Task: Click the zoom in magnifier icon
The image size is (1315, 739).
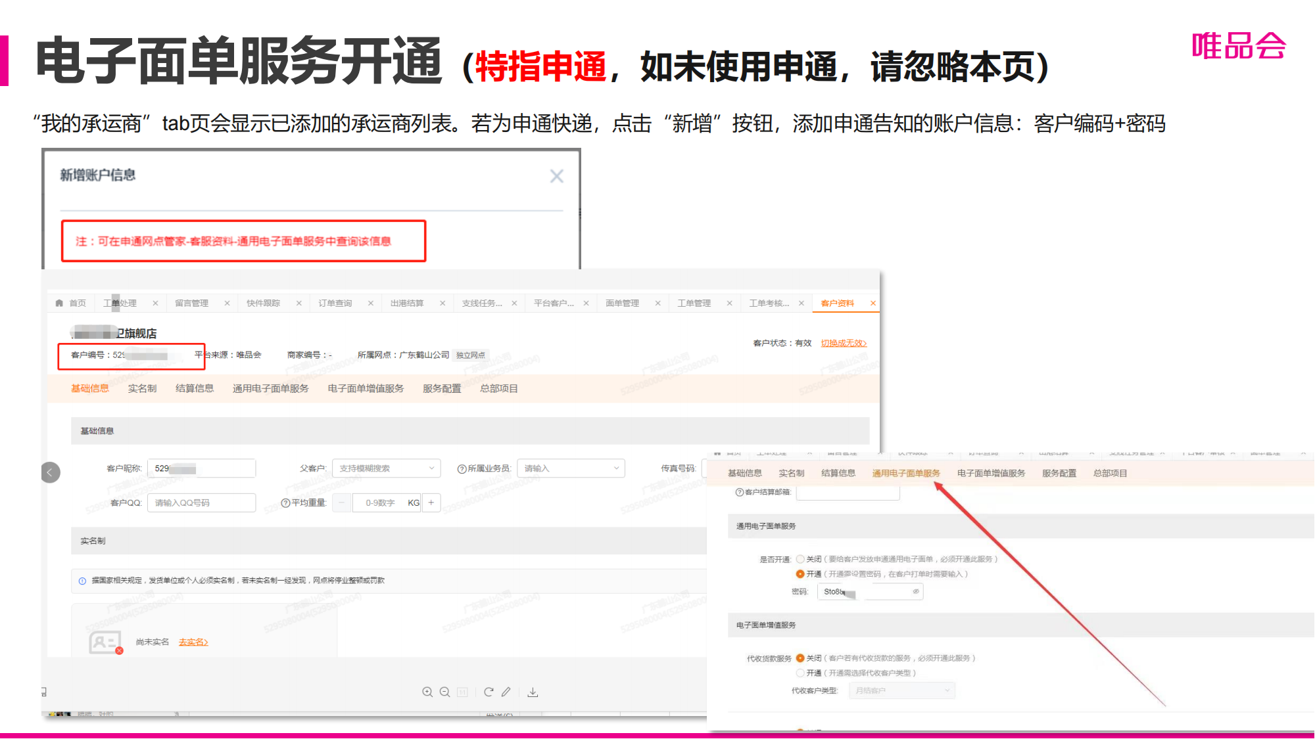Action: [x=427, y=692]
